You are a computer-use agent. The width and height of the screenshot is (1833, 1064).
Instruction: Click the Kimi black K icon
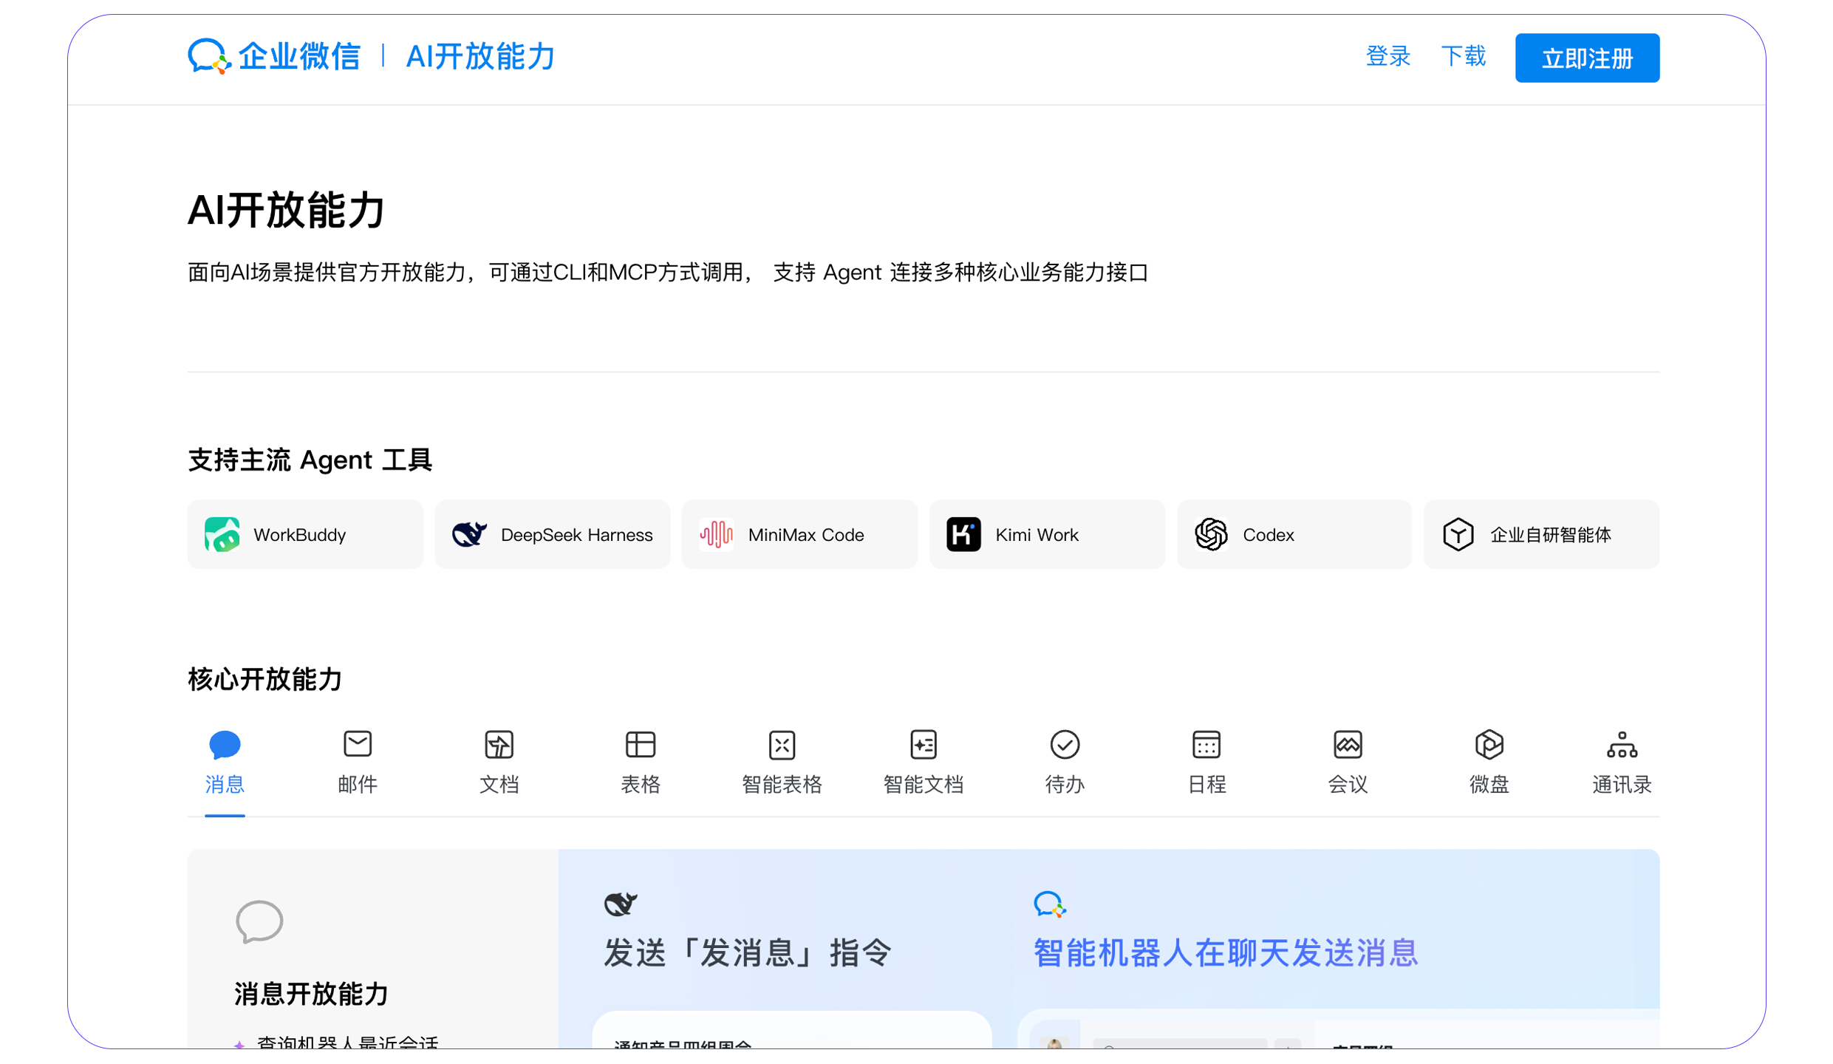point(963,534)
